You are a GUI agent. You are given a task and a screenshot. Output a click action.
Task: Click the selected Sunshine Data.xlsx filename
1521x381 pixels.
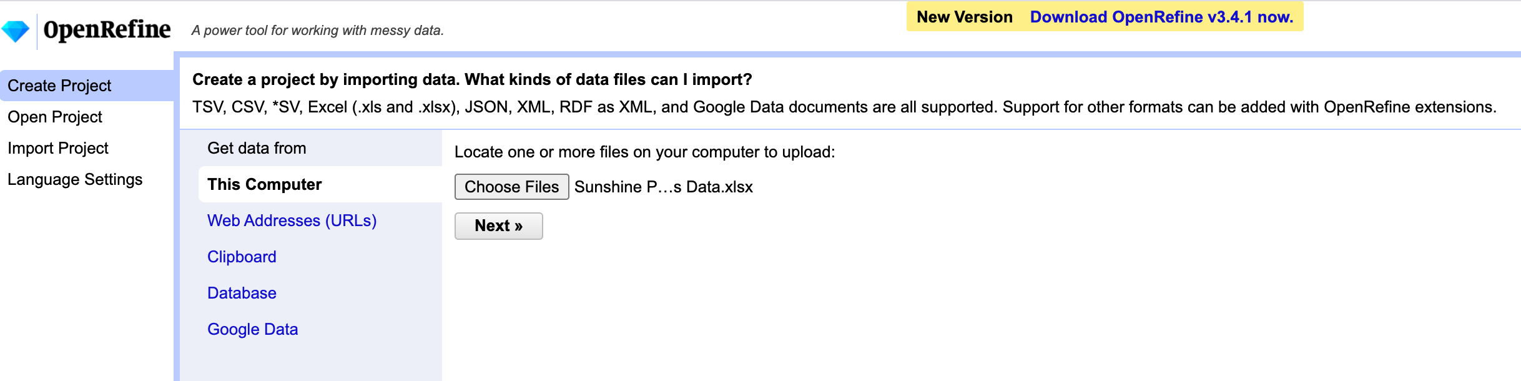(x=663, y=187)
